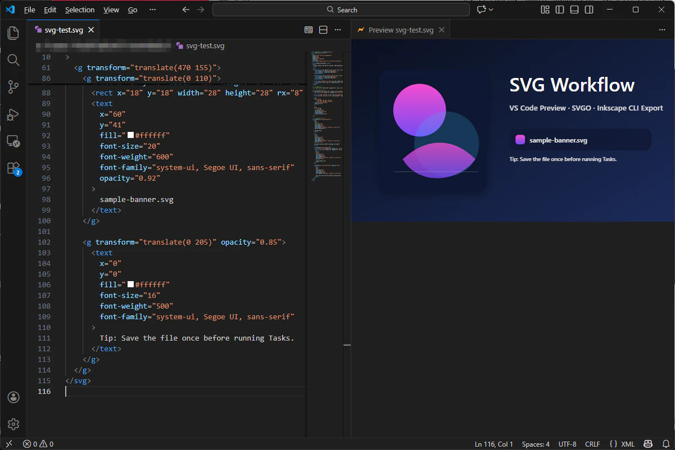675x450 pixels.
Task: Open the Remote Explorer view
Action: [x=13, y=141]
